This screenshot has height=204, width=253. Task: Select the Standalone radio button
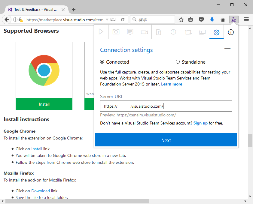[178, 62]
